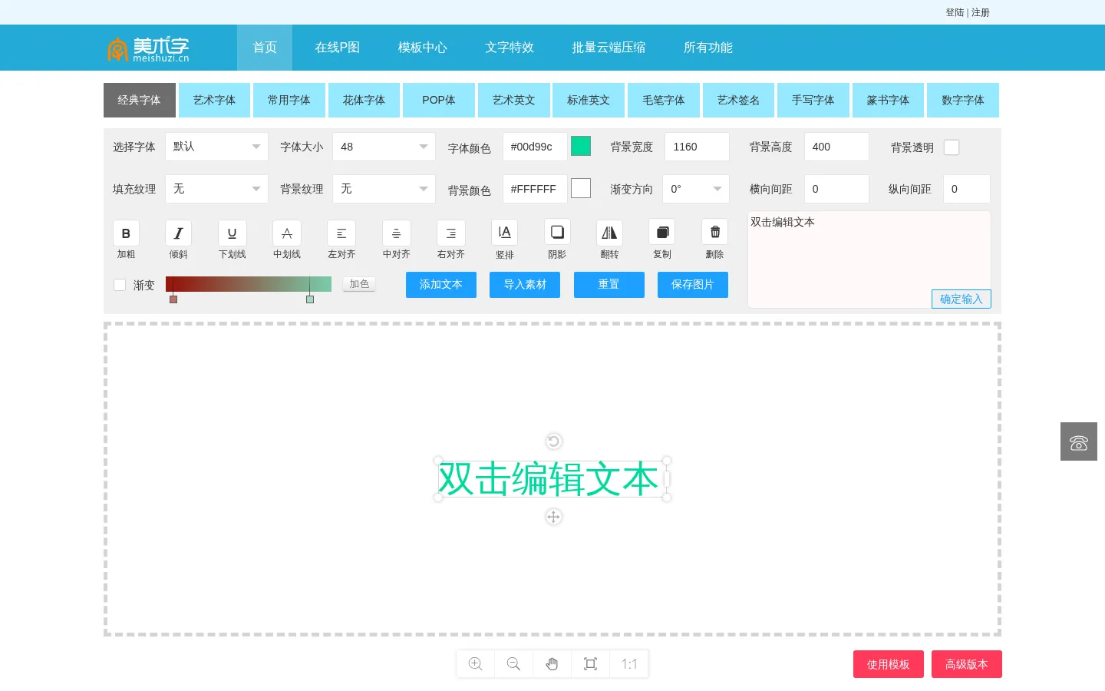Click the 重置 reset button
The image size is (1105, 691).
609,285
